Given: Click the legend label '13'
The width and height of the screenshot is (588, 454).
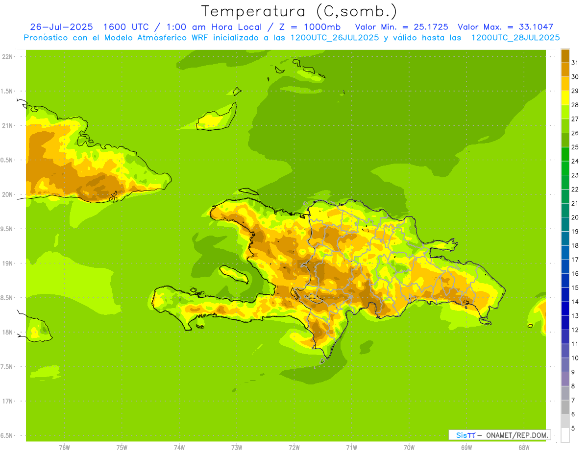Looking at the screenshot, I should pyautogui.click(x=575, y=316).
